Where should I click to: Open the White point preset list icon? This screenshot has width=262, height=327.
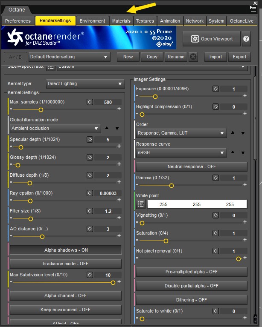[141, 204]
